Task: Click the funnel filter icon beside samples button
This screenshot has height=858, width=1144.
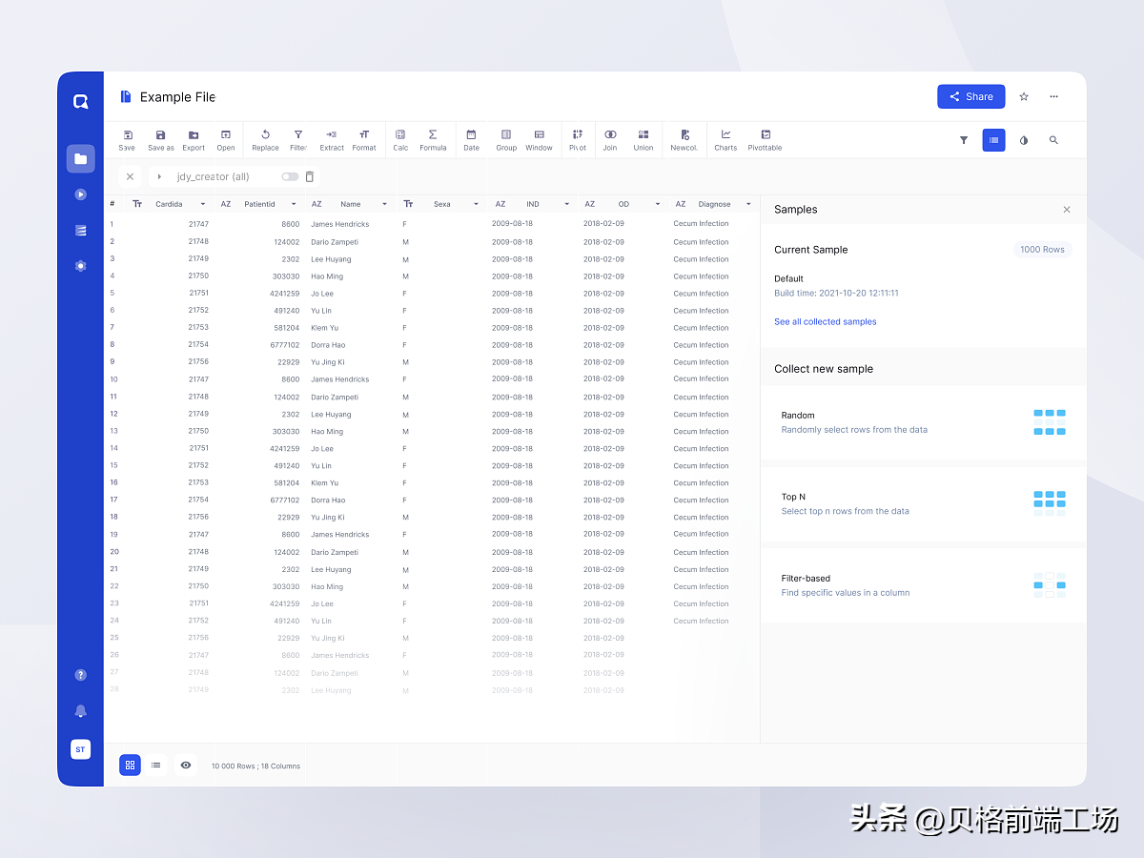Action: pyautogui.click(x=964, y=140)
